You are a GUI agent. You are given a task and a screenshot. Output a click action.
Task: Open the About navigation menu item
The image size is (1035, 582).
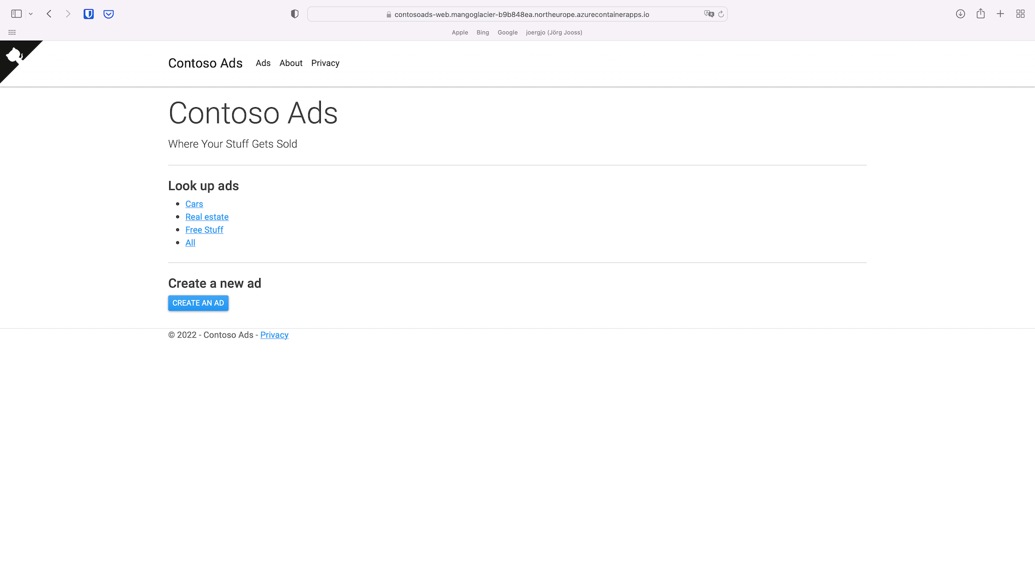(291, 63)
